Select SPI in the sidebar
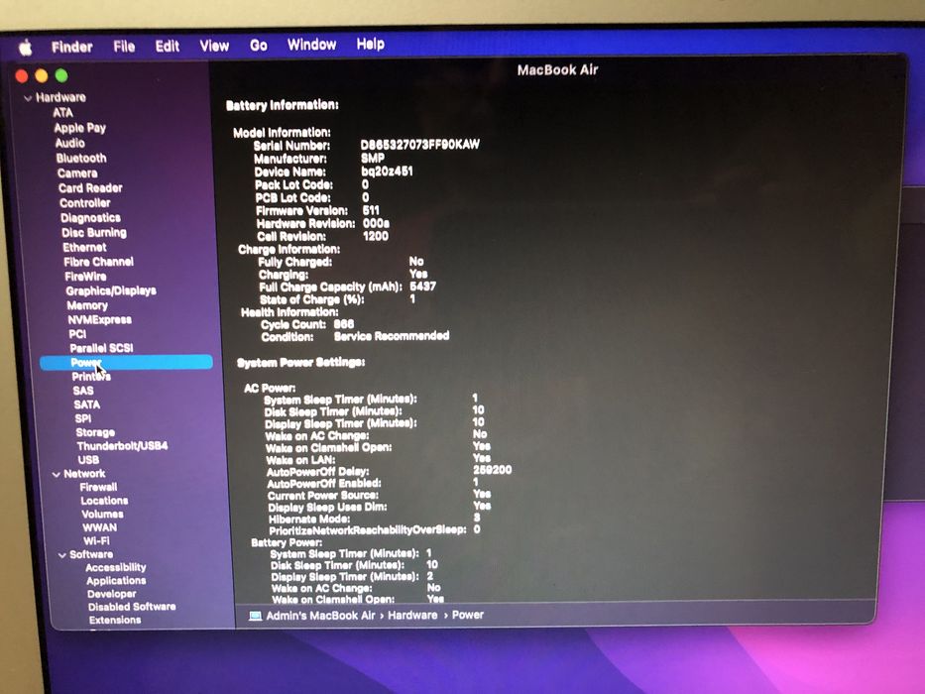Screen dimensions: 925x694 pyautogui.click(x=83, y=418)
